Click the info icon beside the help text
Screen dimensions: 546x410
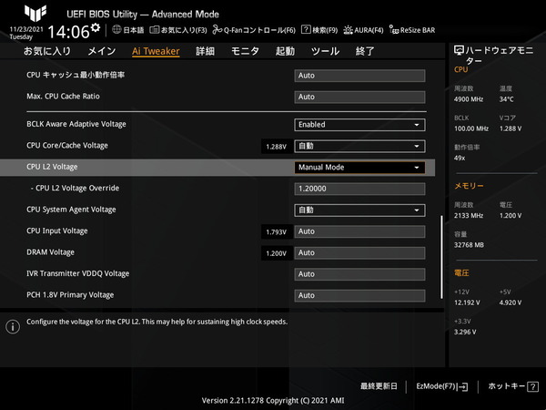click(x=13, y=327)
